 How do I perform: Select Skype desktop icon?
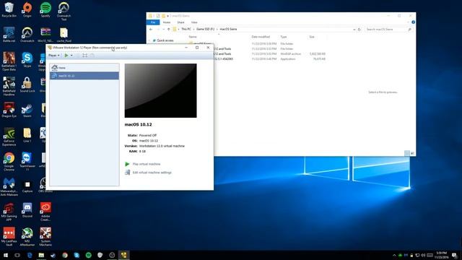pyautogui.click(x=27, y=60)
